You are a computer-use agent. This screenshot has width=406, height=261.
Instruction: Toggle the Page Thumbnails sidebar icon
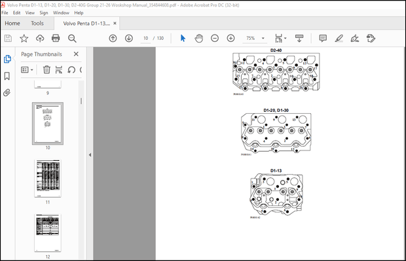click(x=7, y=59)
